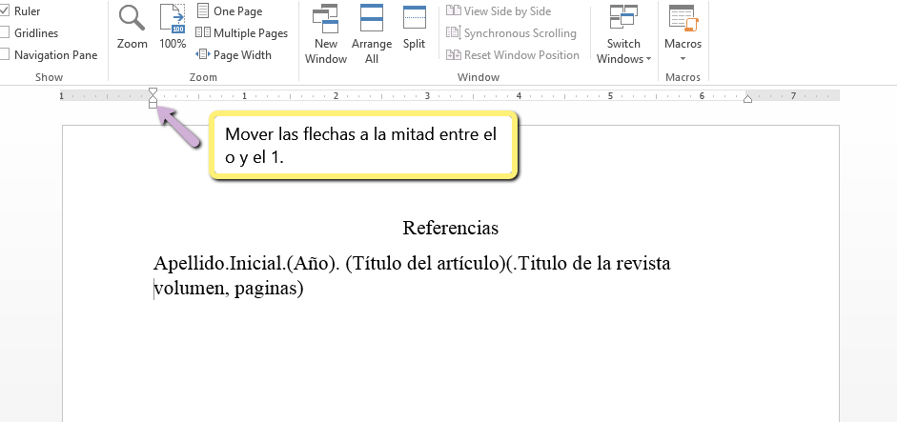The width and height of the screenshot is (897, 422).
Task: Click the Macros icon button
Action: click(683, 19)
